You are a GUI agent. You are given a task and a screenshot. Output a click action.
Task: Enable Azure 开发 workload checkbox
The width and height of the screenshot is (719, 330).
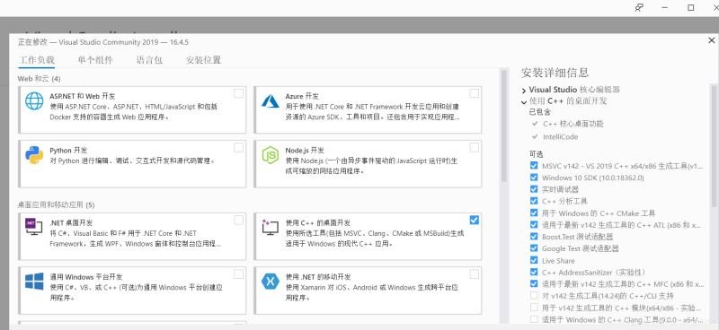475,93
